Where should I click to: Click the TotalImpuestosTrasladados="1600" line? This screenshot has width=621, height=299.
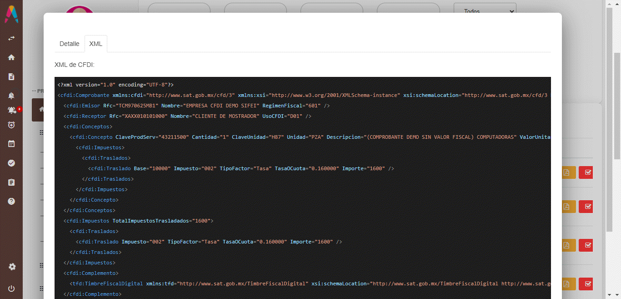(x=139, y=221)
